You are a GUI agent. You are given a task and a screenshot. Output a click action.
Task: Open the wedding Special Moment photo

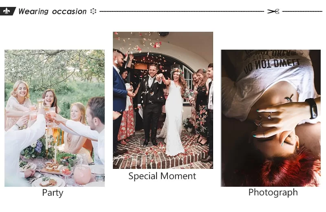click(x=163, y=100)
